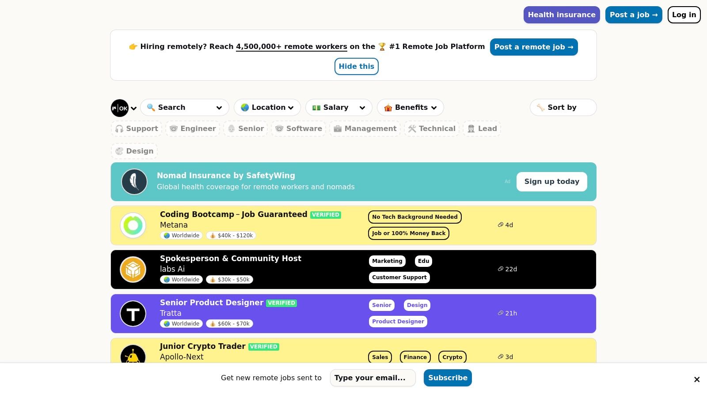This screenshot has width=707, height=397.
Task: Click the link icon next to 22d
Action: pyautogui.click(x=501, y=269)
